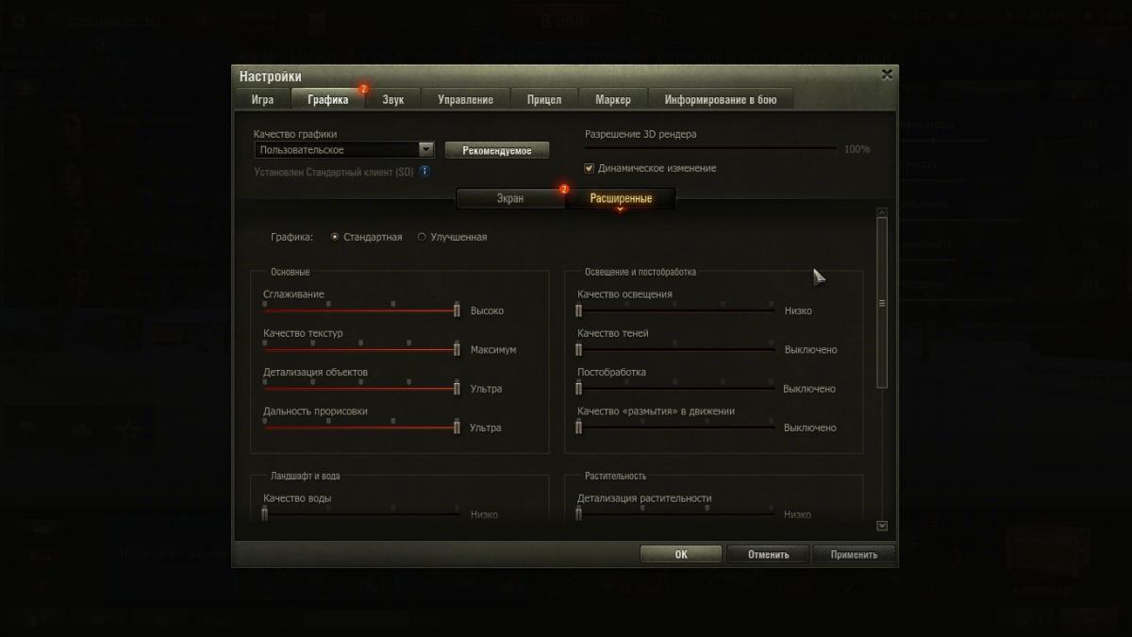
Task: Click the Рекомендуемое button
Action: (x=497, y=151)
